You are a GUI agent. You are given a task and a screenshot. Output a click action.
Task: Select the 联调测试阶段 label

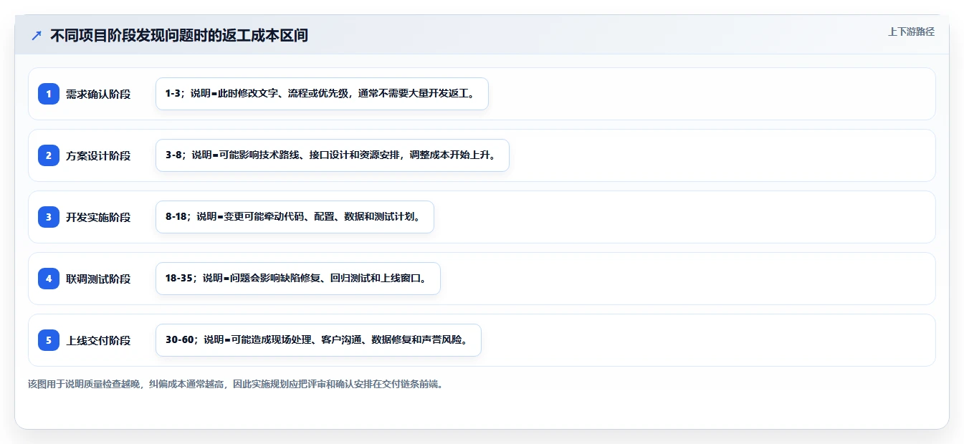[x=98, y=279]
